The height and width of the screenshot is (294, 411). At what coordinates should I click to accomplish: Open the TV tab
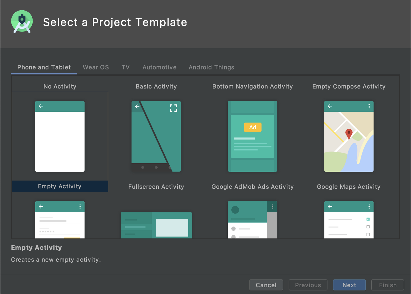125,67
